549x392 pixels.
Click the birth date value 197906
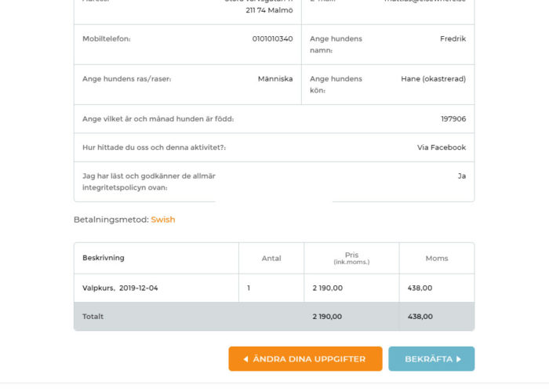pos(453,119)
